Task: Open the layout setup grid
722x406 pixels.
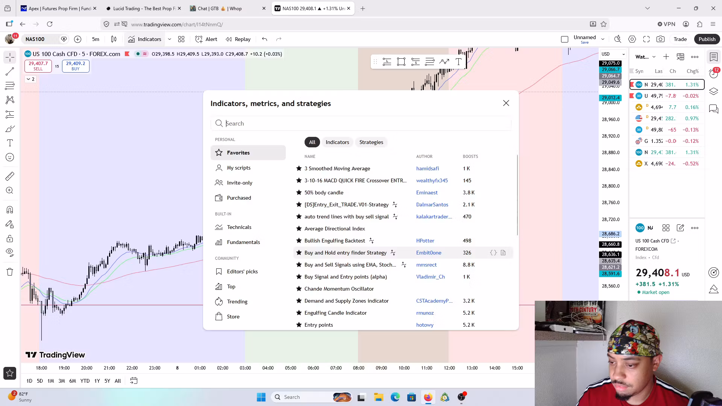Action: point(181,39)
